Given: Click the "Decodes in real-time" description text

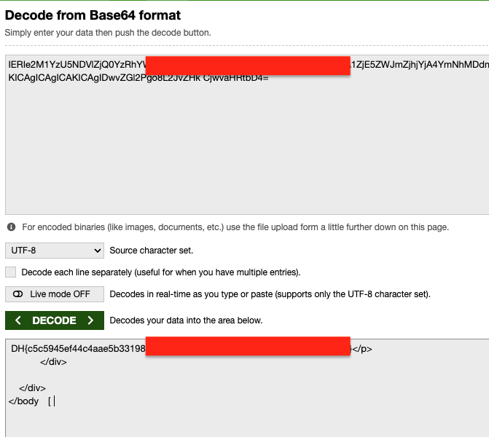Looking at the screenshot, I should click(x=270, y=294).
